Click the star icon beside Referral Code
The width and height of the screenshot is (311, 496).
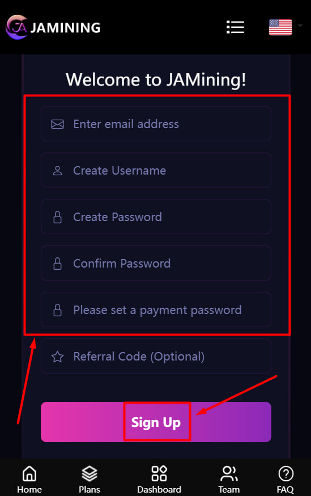pos(58,357)
